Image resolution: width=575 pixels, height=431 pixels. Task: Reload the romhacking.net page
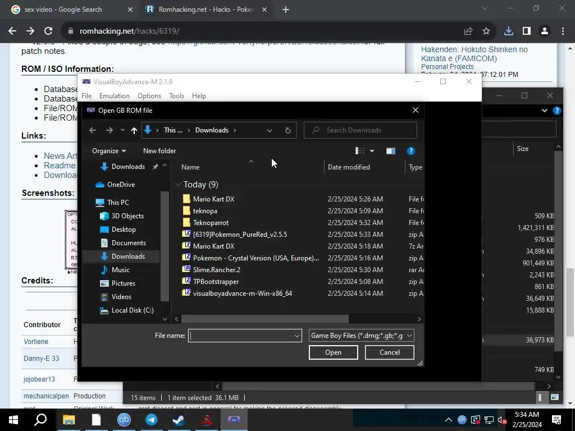pos(48,31)
